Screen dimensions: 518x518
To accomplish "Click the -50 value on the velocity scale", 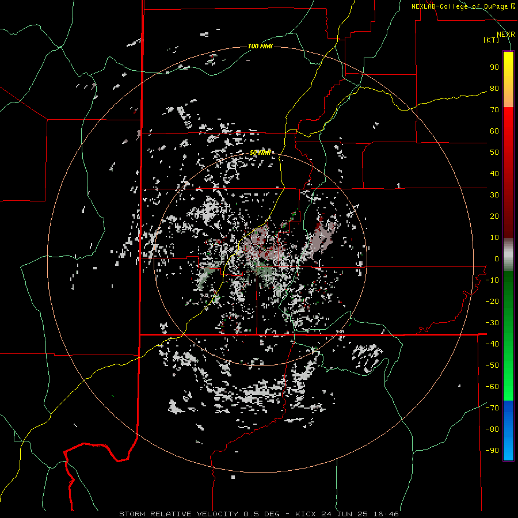I will click(492, 365).
